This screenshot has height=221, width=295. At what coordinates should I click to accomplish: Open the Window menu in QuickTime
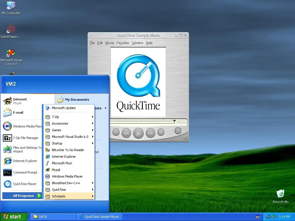(x=137, y=43)
